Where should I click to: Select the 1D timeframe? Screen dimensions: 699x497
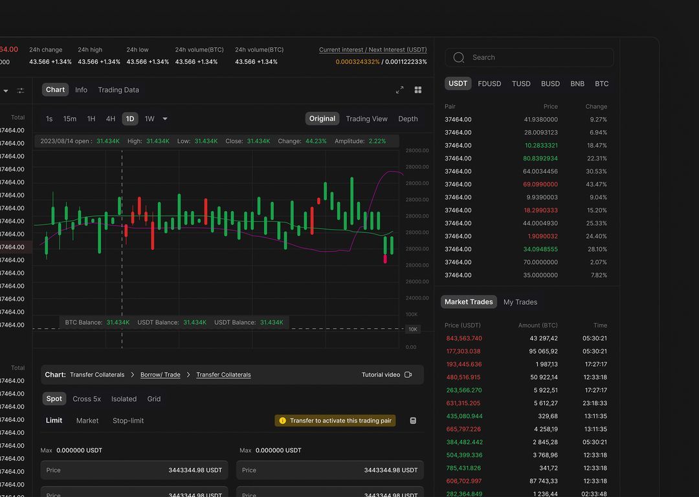point(129,118)
